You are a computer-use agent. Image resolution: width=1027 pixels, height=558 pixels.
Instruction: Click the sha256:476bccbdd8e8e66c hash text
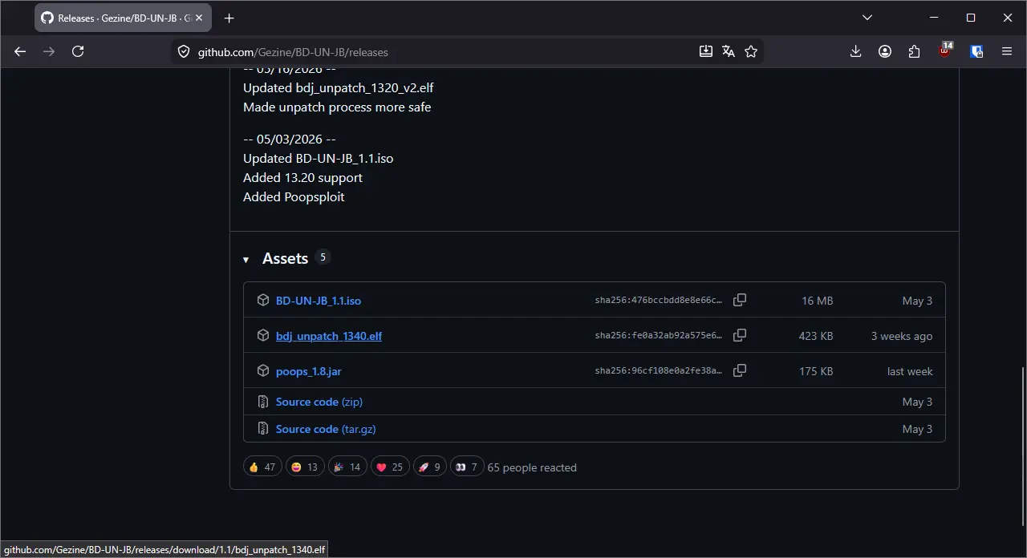(659, 301)
